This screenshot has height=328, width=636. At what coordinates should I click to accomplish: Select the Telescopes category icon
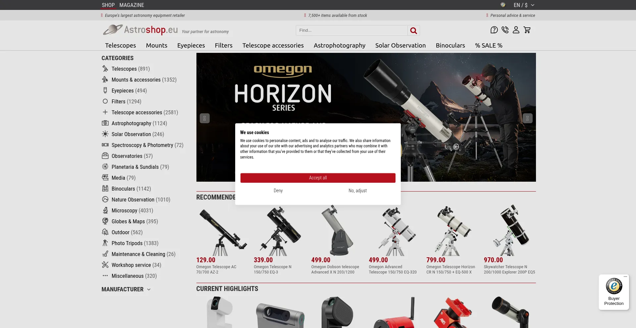click(105, 69)
